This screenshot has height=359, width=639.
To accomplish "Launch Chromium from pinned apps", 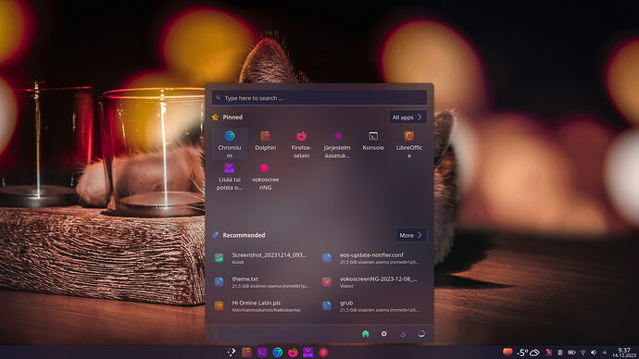I will [230, 143].
